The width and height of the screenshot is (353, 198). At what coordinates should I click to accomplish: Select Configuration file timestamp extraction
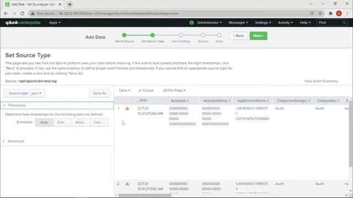pos(99,122)
